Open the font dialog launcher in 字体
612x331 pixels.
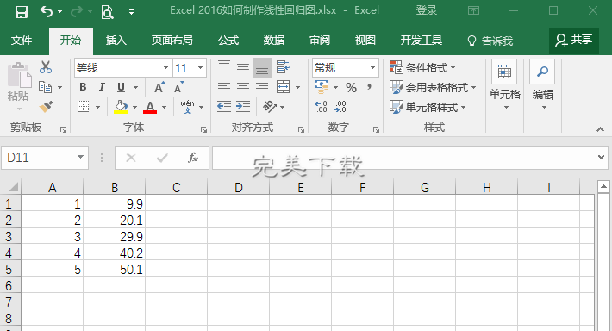point(203,129)
